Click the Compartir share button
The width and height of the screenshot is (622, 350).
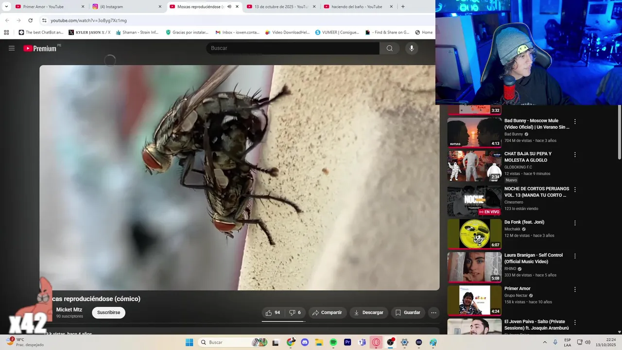pos(327,313)
